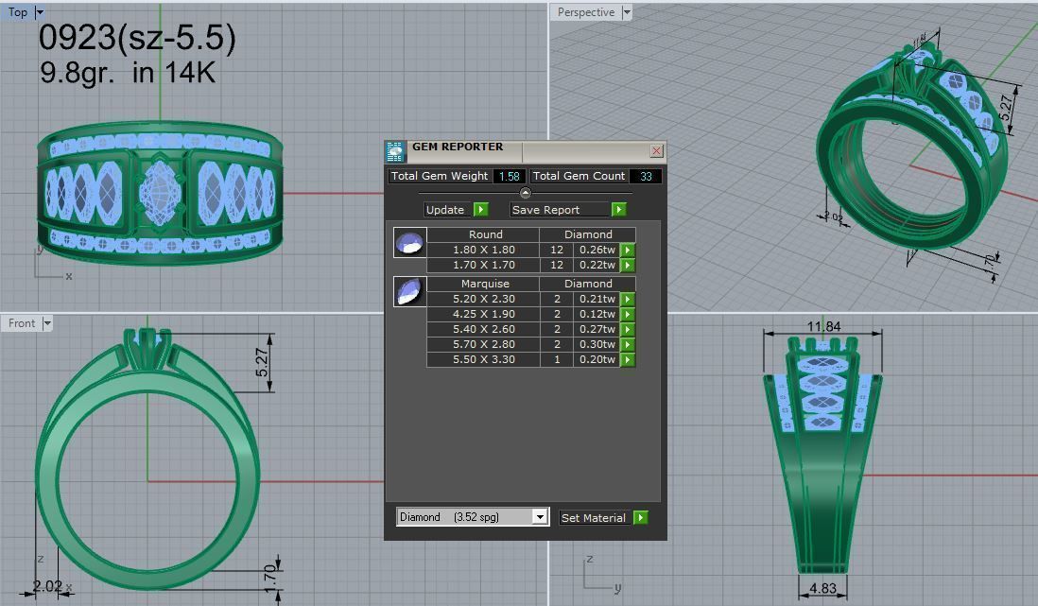Click green arrow for 4.25 X 1.90 row

[628, 314]
